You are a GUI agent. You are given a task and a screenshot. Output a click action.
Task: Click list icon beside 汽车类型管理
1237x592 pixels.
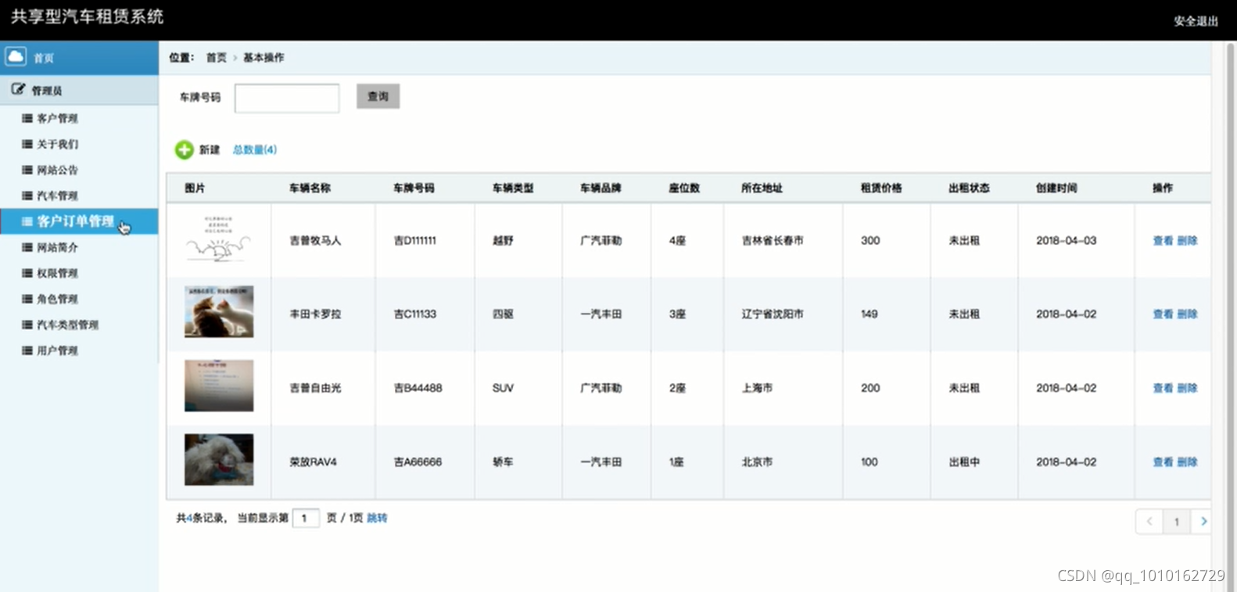[27, 325]
